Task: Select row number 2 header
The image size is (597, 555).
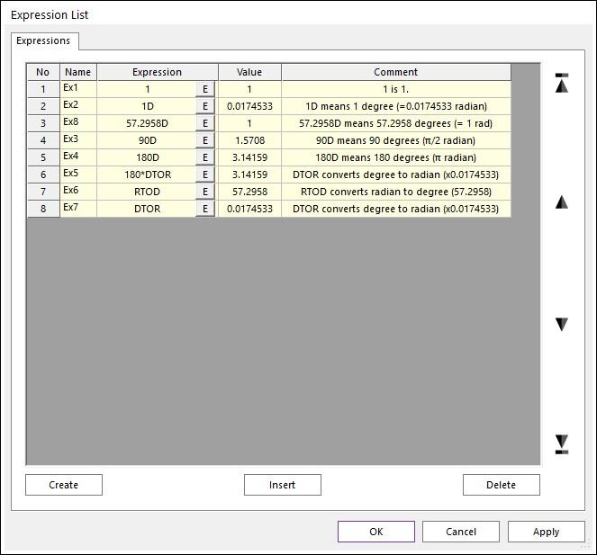Action: click(x=43, y=106)
